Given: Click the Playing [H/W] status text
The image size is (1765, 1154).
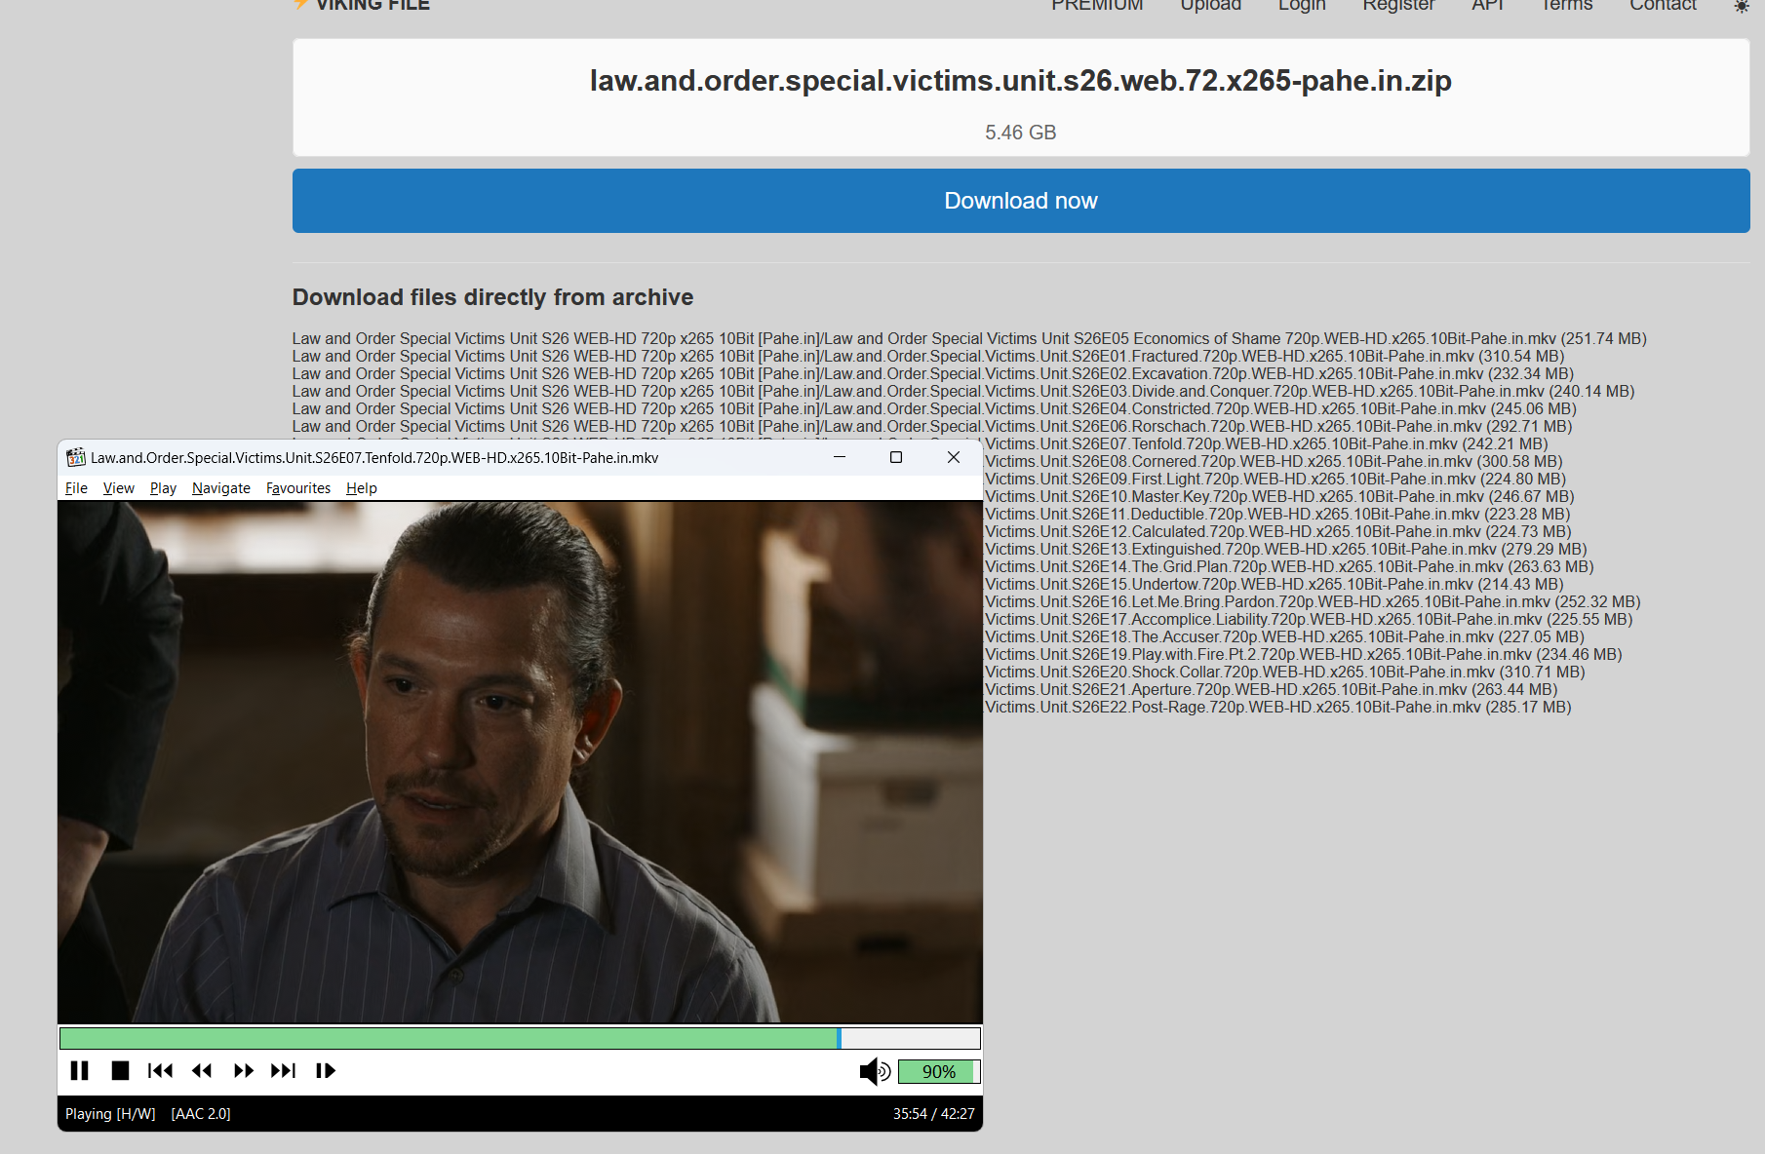Looking at the screenshot, I should click(x=110, y=1114).
